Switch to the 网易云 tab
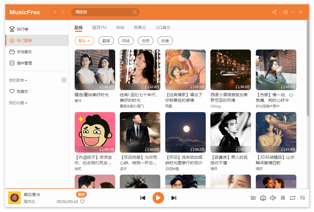This screenshot has height=212, width=314. (140, 28)
